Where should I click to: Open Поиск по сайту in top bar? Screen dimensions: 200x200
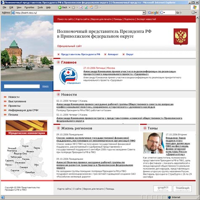pyautogui.click(x=65, y=19)
